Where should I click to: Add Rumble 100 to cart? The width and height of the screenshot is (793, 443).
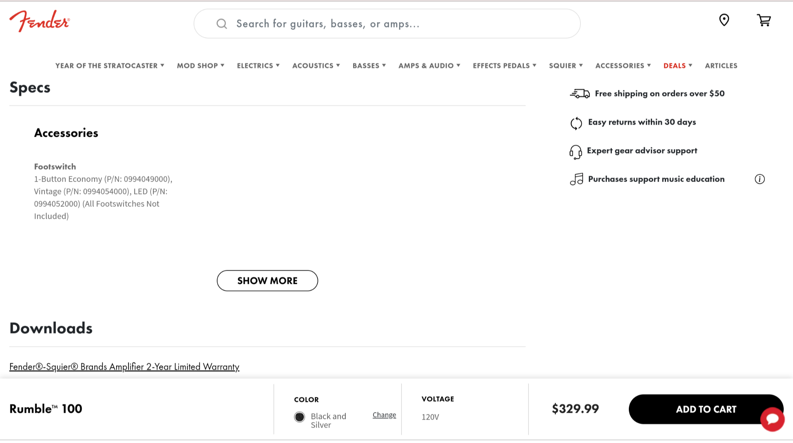[x=706, y=409]
